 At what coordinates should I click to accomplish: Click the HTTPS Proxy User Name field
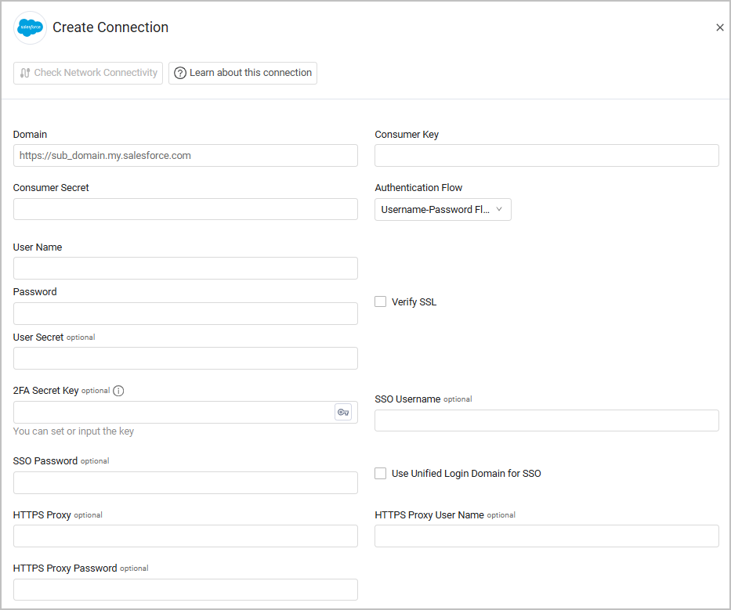tap(547, 536)
